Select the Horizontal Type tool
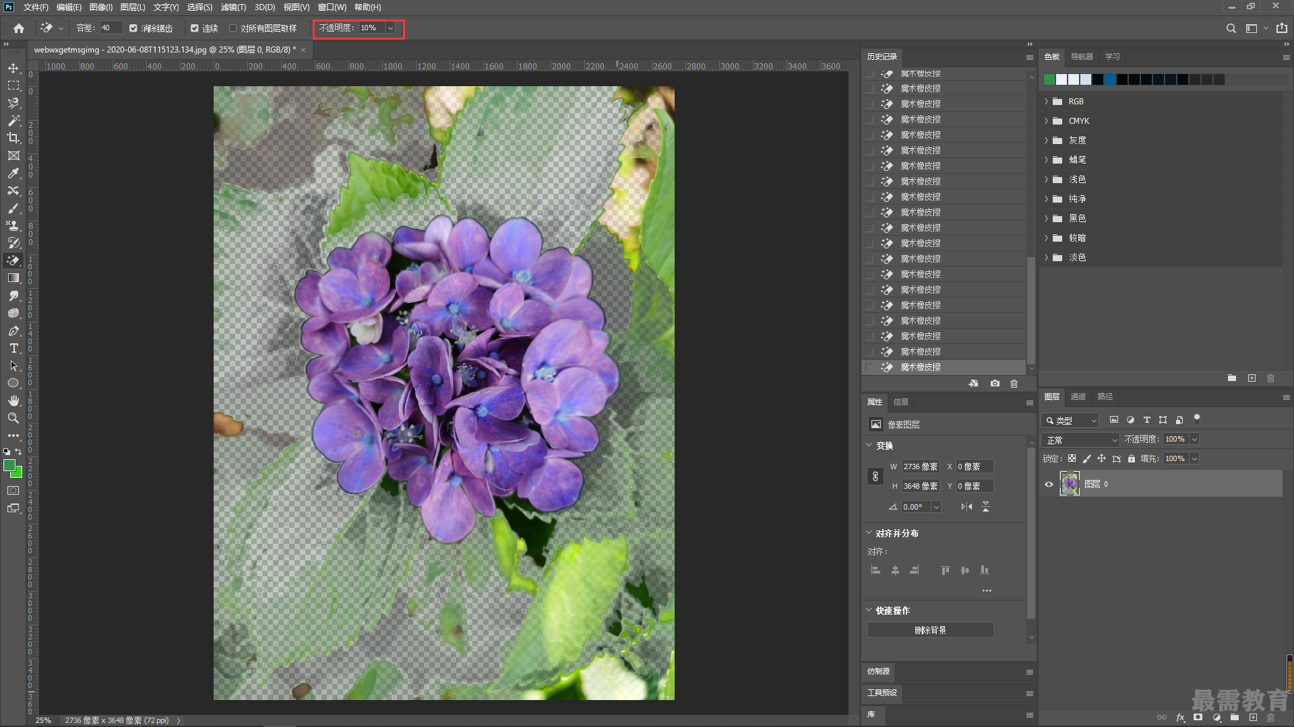 coord(13,348)
